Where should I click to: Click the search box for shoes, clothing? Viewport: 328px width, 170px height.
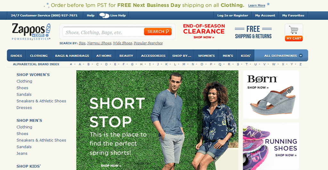103,32
